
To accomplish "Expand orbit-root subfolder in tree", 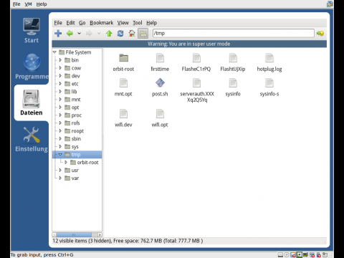I will point(66,163).
